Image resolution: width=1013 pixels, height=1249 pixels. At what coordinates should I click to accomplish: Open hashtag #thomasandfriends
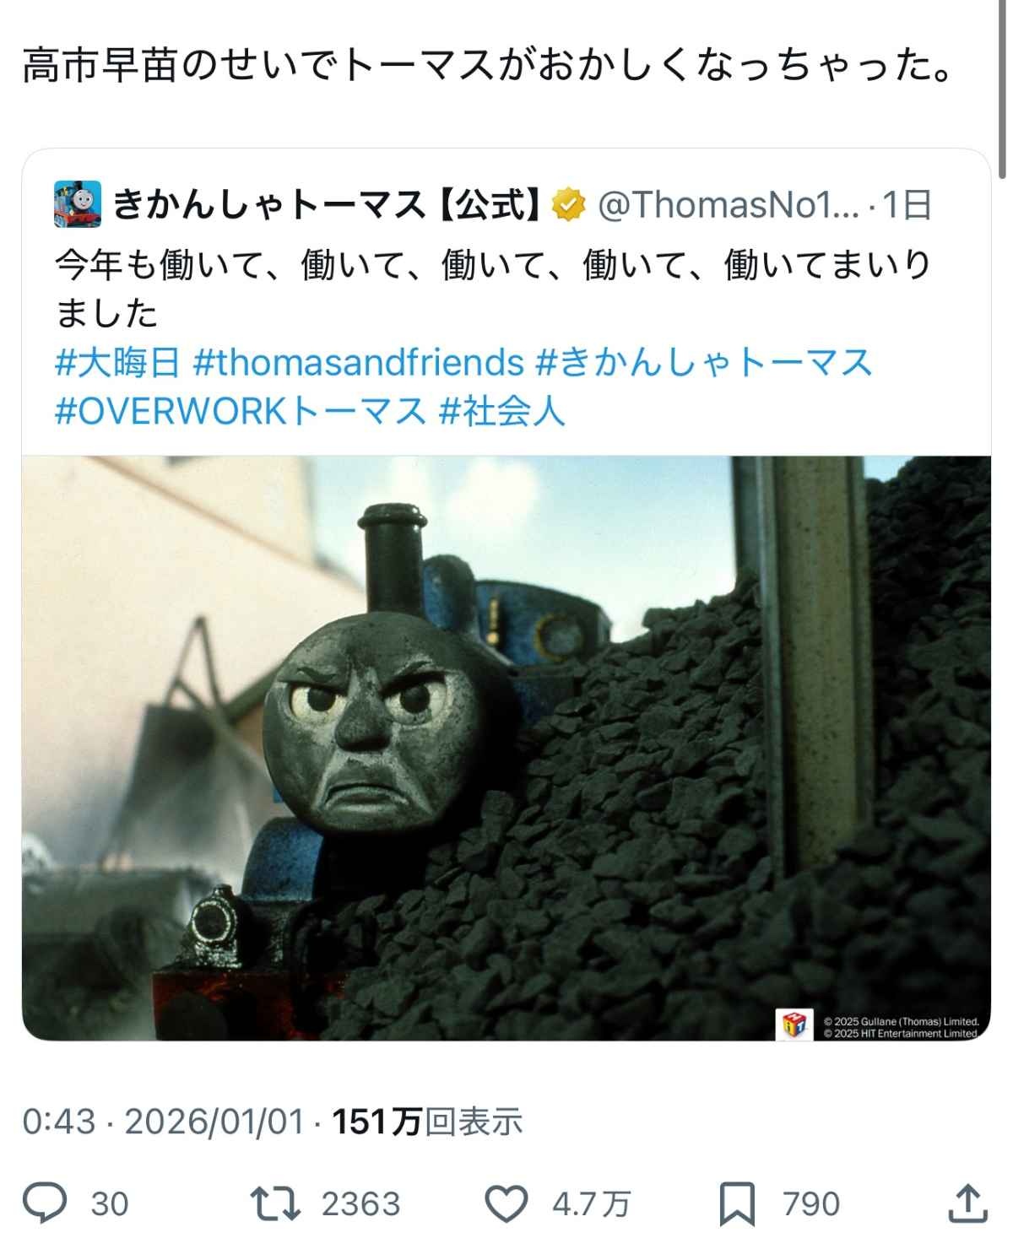(359, 362)
